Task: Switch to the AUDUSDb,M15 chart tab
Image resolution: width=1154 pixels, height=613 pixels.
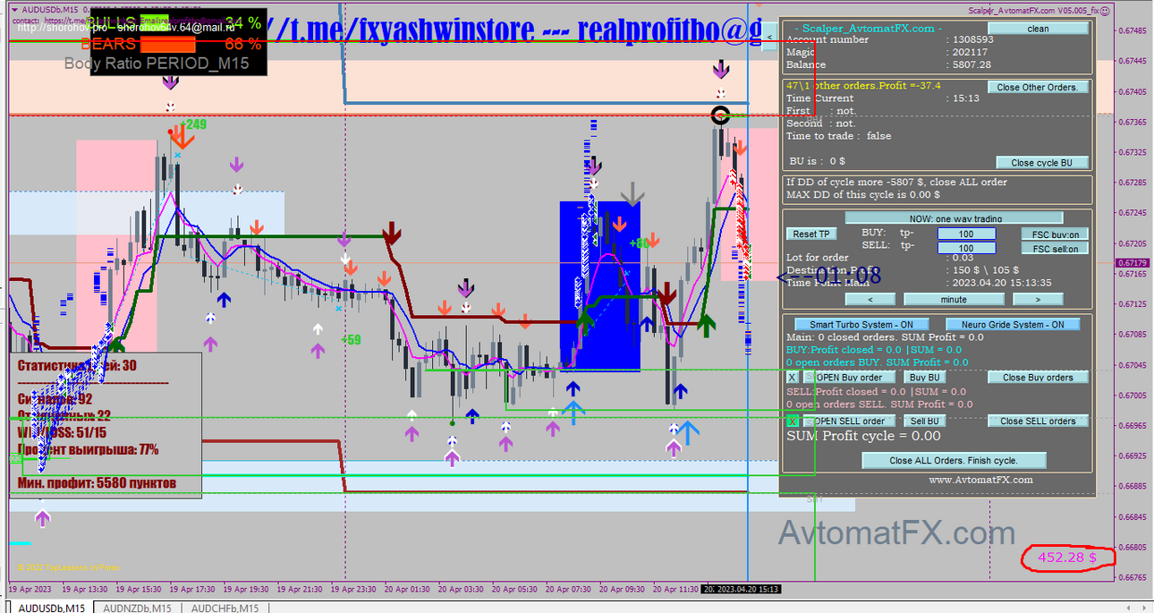Action: pos(52,608)
